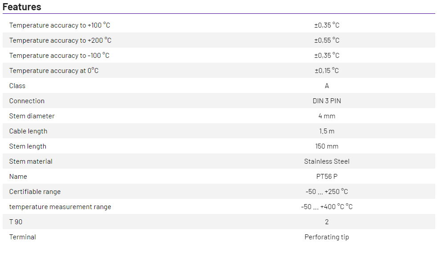Click the 4 mm stem diameter value
Screen dimensions: 437x254
pyautogui.click(x=327, y=116)
